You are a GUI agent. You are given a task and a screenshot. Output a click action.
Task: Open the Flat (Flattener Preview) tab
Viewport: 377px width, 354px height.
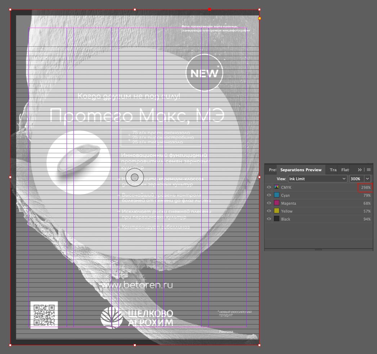tap(345, 170)
